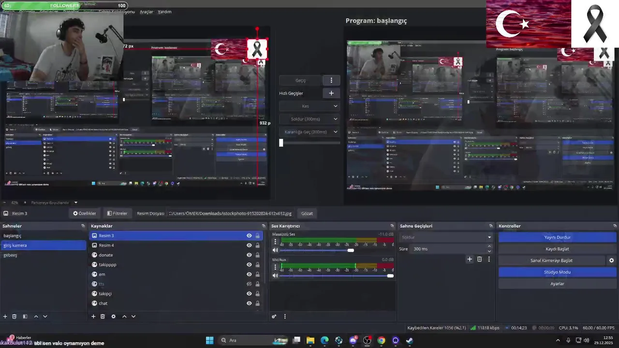Pop out the Ses Karıştırıcı dock icon
The width and height of the screenshot is (619, 348).
[x=392, y=226]
